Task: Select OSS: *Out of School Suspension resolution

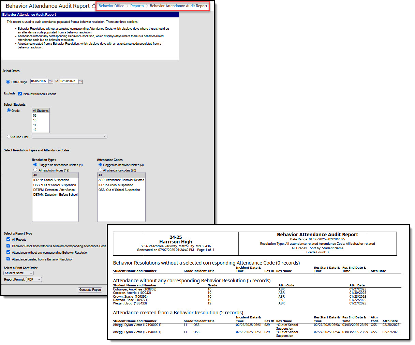Action: click(55, 185)
